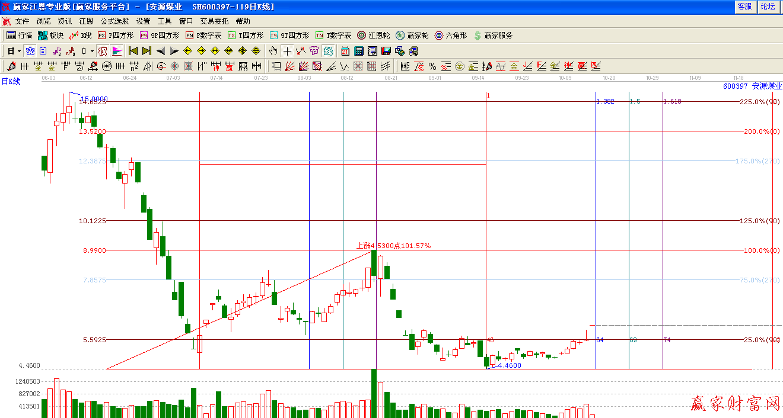Open the 江恩轮 Gann wheel tool
This screenshot has height=418, width=783.
(x=375, y=36)
